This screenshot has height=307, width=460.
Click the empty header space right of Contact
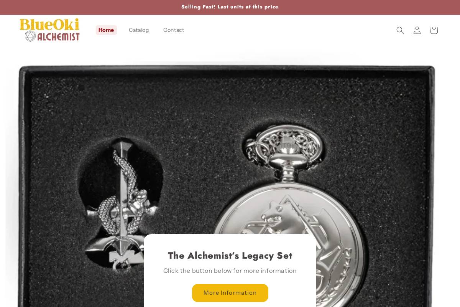click(287, 30)
